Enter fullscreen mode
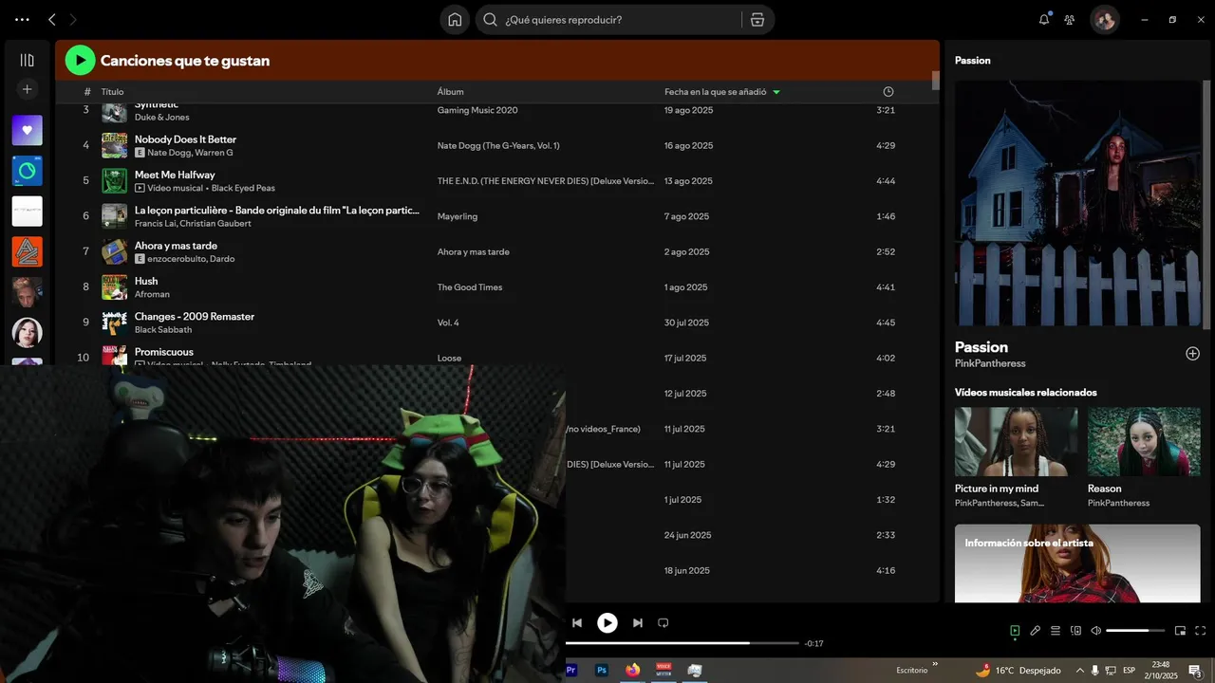This screenshot has width=1215, height=683. pyautogui.click(x=1200, y=630)
